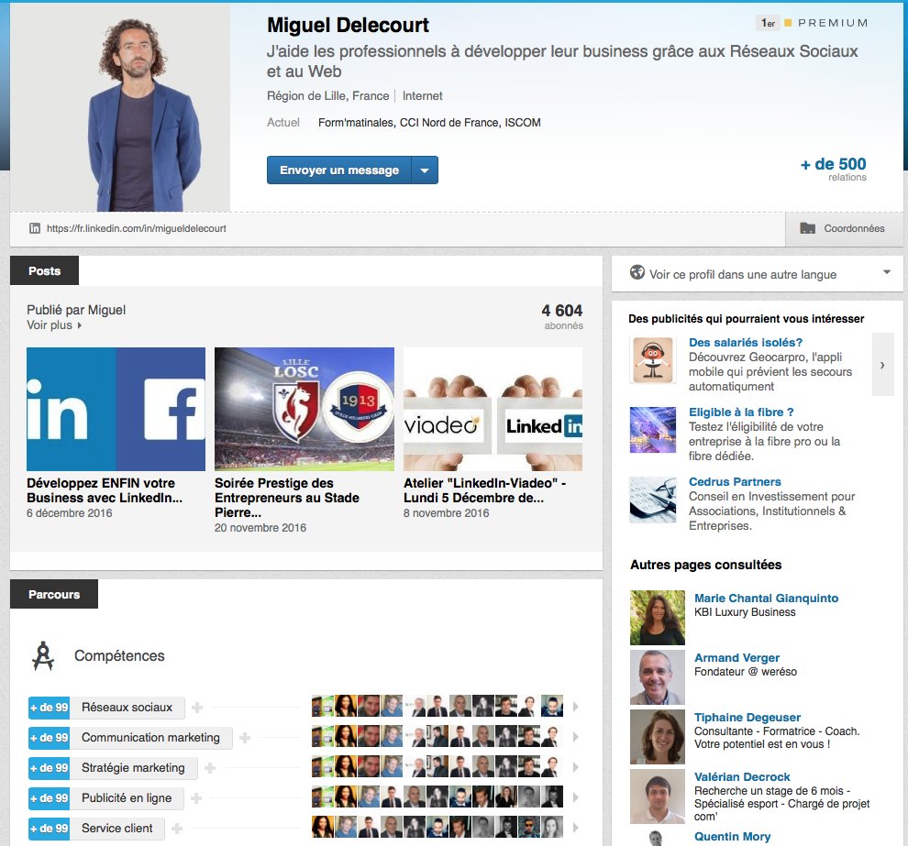Click the Service client skill label
The image size is (908, 846).
tap(117, 828)
